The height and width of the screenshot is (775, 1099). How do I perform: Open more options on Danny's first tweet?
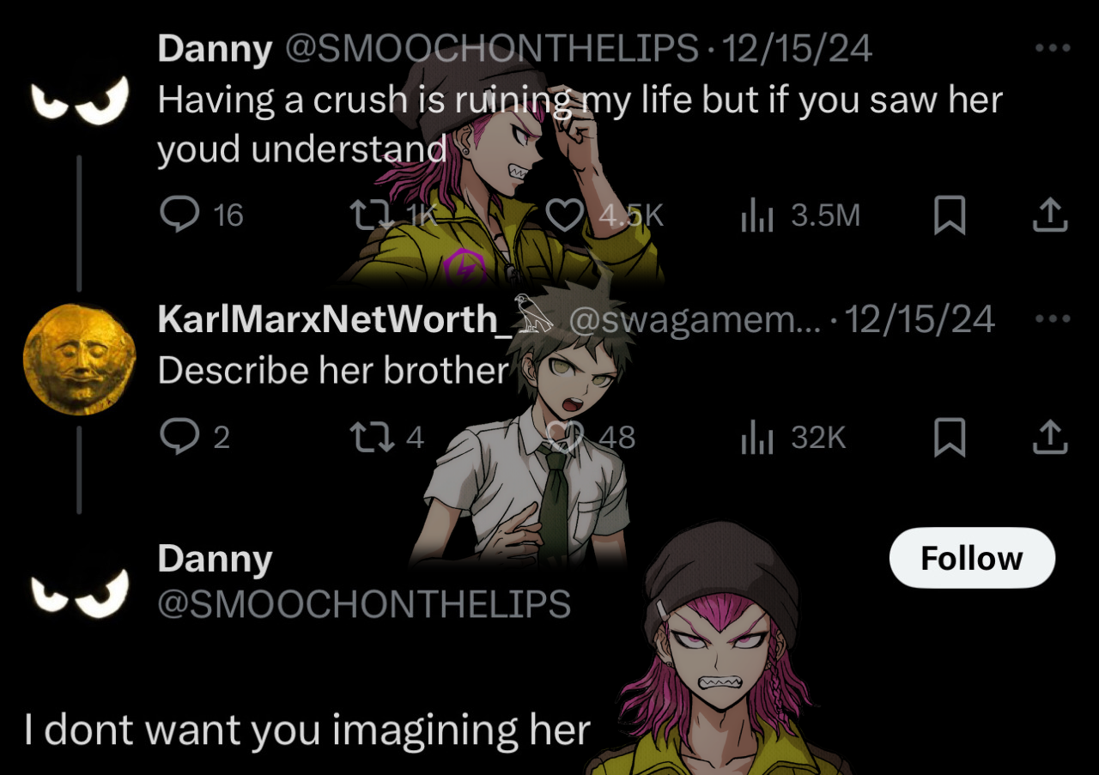[x=1053, y=48]
